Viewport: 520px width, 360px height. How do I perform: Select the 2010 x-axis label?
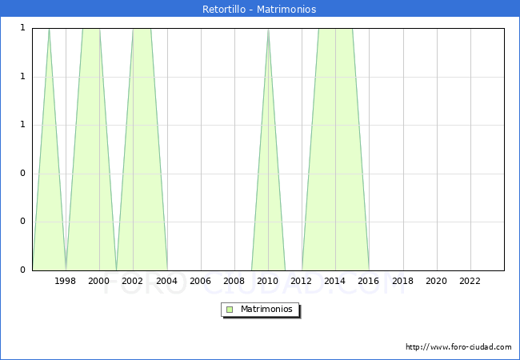pos(268,281)
